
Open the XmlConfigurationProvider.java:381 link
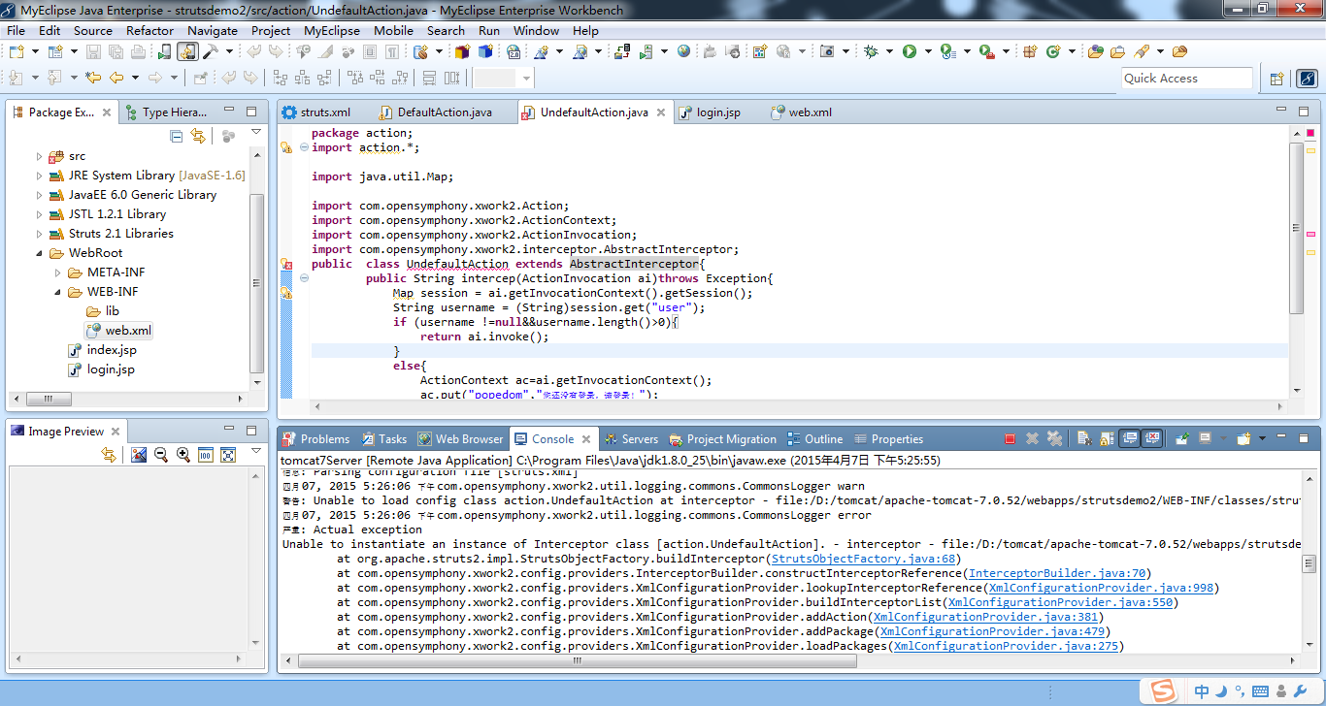(x=985, y=617)
